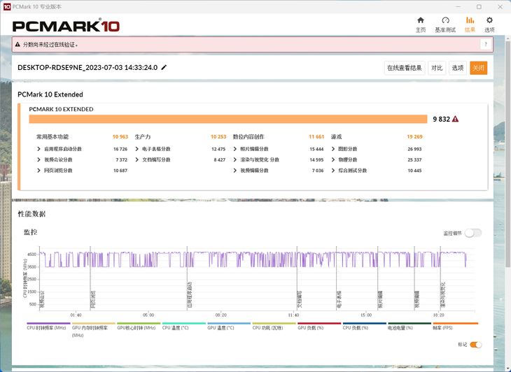The height and width of the screenshot is (372, 511).
Task: Open the 选项 gear icon in header
Action: click(x=489, y=20)
